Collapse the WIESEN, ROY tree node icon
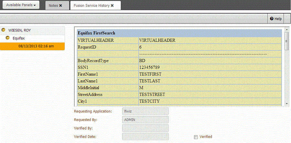This screenshot has height=143, width=291. [4, 30]
